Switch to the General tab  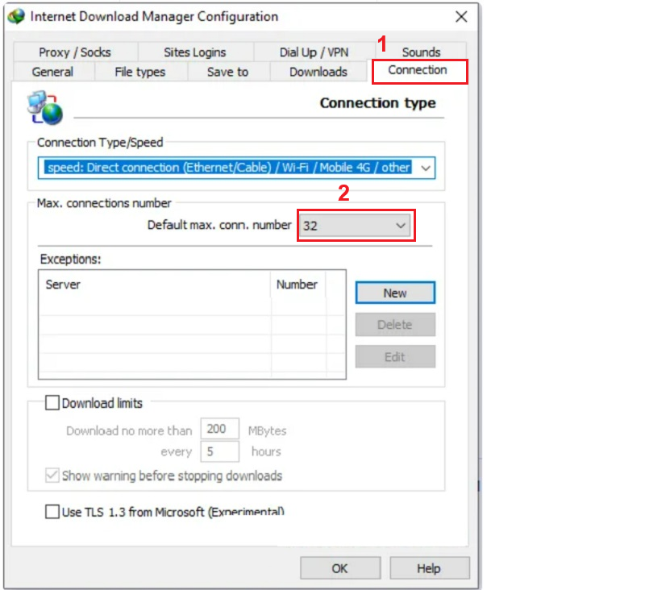coord(52,72)
